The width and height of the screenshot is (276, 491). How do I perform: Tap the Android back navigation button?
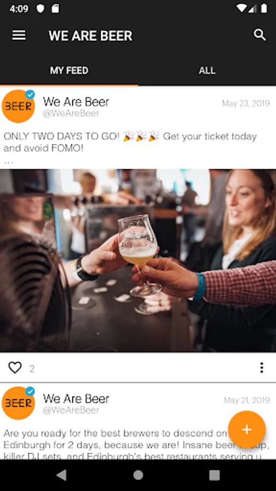click(x=61, y=475)
